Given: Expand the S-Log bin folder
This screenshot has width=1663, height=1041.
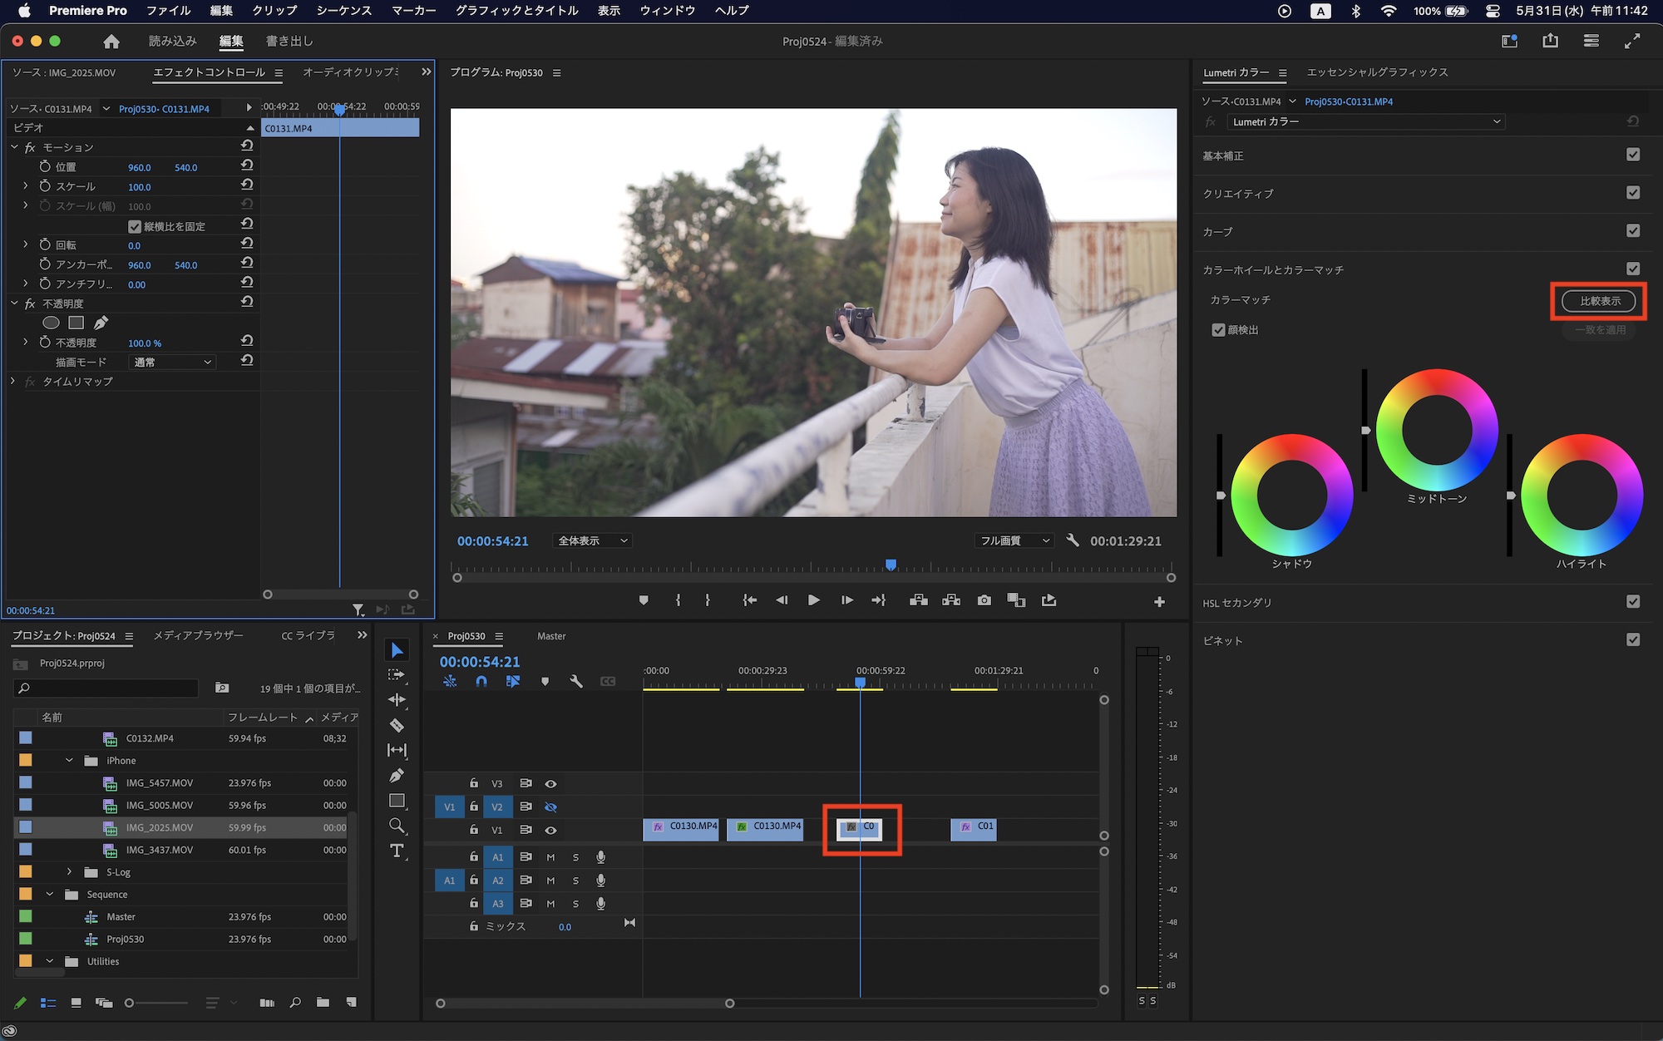Looking at the screenshot, I should click(x=70, y=872).
